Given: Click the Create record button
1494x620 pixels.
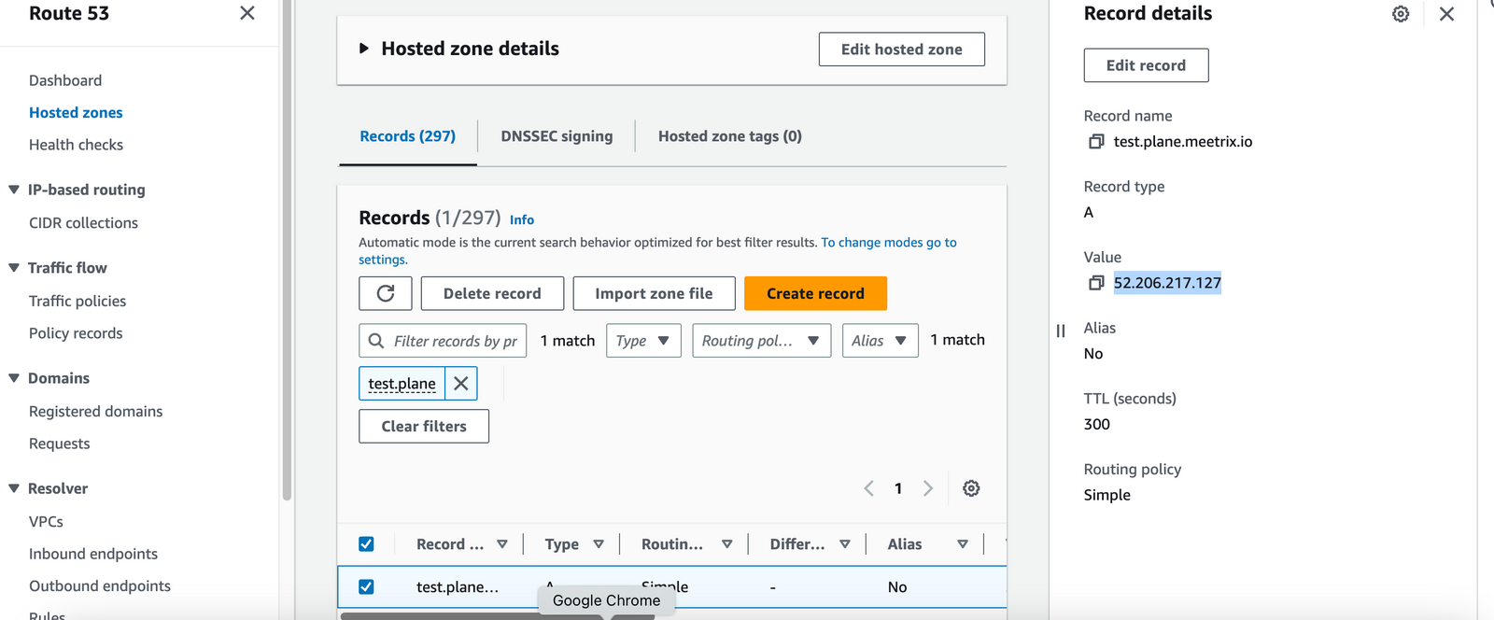Looking at the screenshot, I should coord(815,293).
